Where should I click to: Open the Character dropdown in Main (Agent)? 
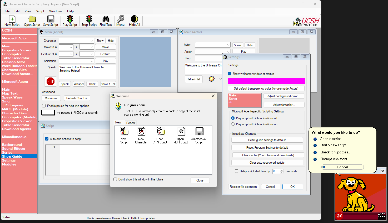coord(76,41)
